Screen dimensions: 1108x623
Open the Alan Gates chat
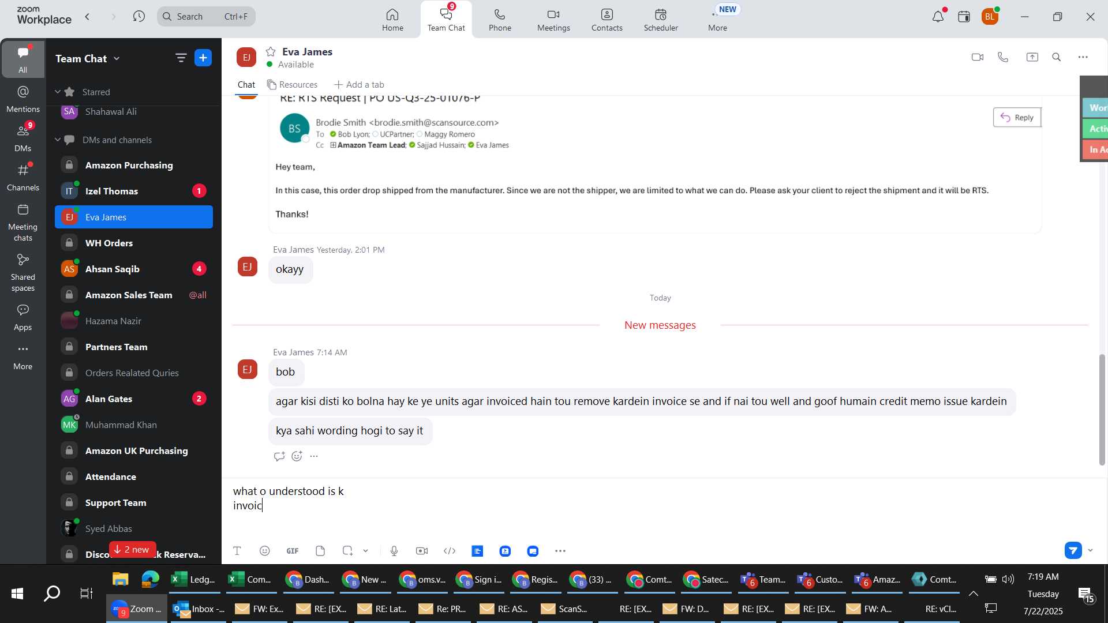(134, 399)
